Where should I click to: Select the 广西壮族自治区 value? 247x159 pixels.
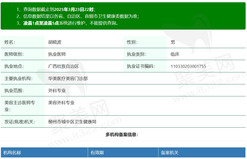(x=63, y=66)
